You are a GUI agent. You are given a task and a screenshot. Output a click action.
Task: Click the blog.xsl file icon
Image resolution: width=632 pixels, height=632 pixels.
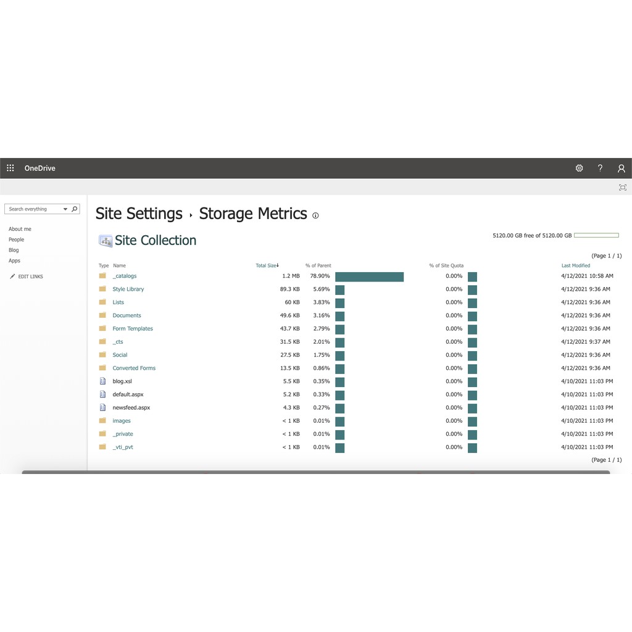[103, 381]
